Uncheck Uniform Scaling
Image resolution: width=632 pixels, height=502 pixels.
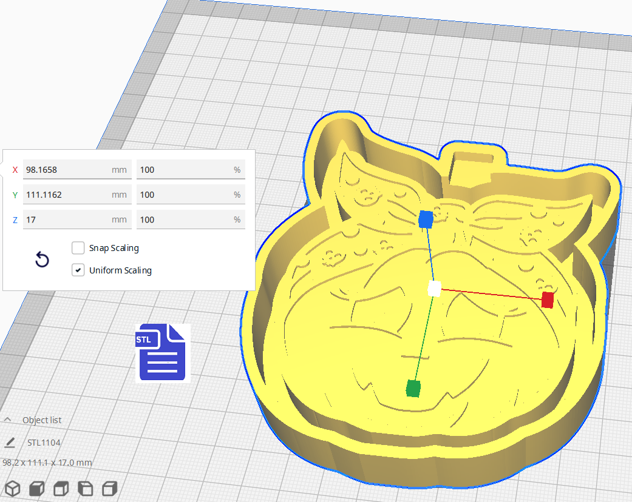coord(78,270)
